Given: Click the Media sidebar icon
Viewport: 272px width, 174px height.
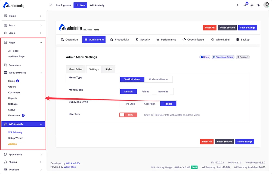Looking at the screenshot, I should point(5,33).
